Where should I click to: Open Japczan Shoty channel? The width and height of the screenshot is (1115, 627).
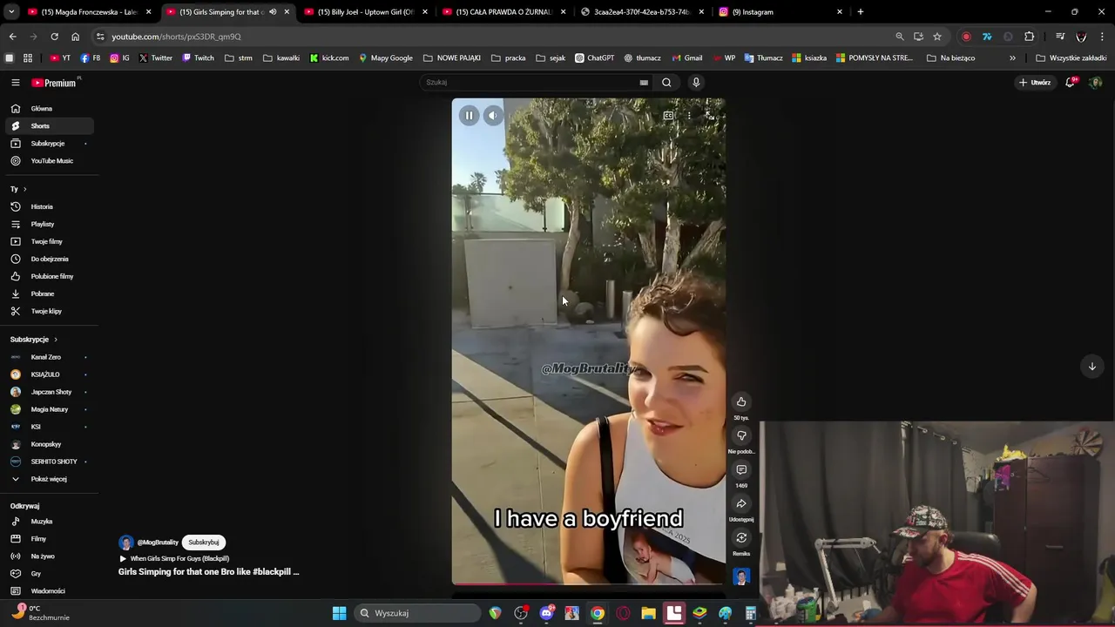point(49,392)
